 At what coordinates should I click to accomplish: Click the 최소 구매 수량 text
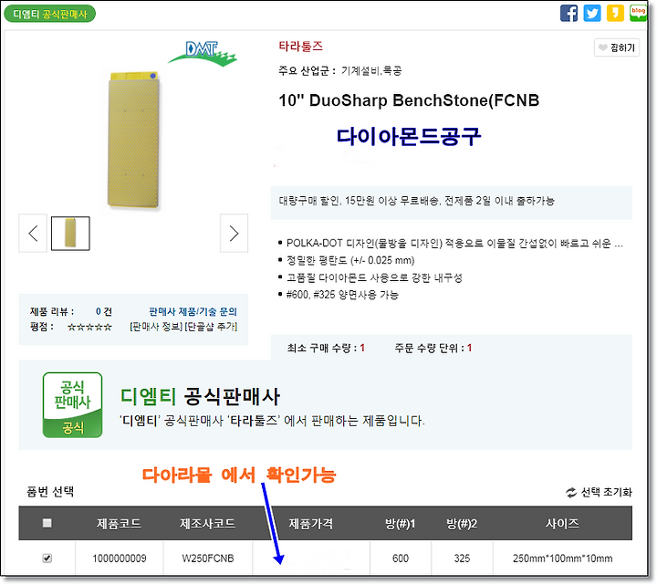click(326, 348)
